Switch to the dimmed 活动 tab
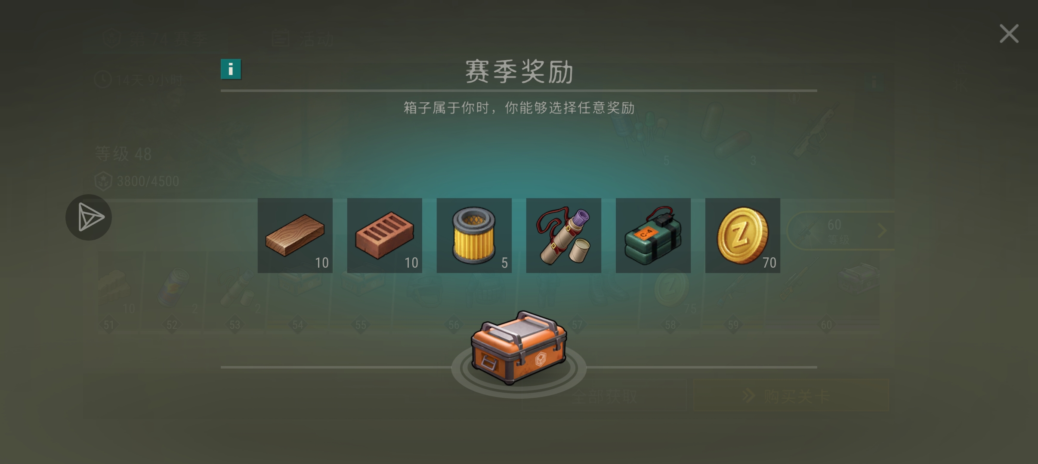 pyautogui.click(x=303, y=39)
